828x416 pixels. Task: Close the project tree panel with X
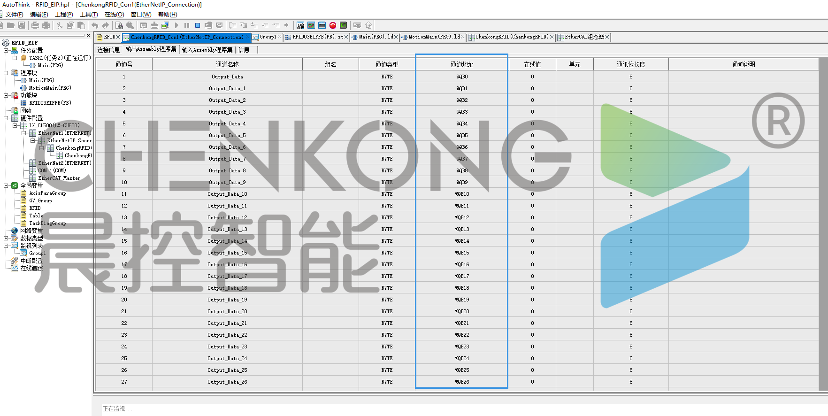(88, 35)
